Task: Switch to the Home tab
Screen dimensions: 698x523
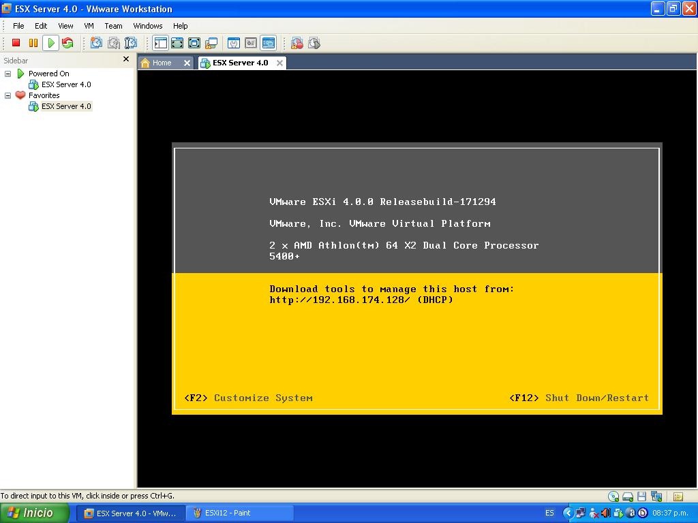Action: click(x=162, y=63)
